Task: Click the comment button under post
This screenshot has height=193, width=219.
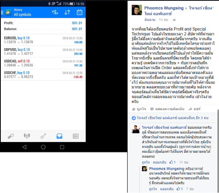Action: (167, 109)
